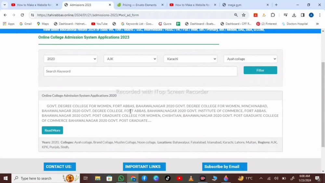Open the red Adobe Acrobat extension
Screen dimensions: 325x183
(255, 15)
